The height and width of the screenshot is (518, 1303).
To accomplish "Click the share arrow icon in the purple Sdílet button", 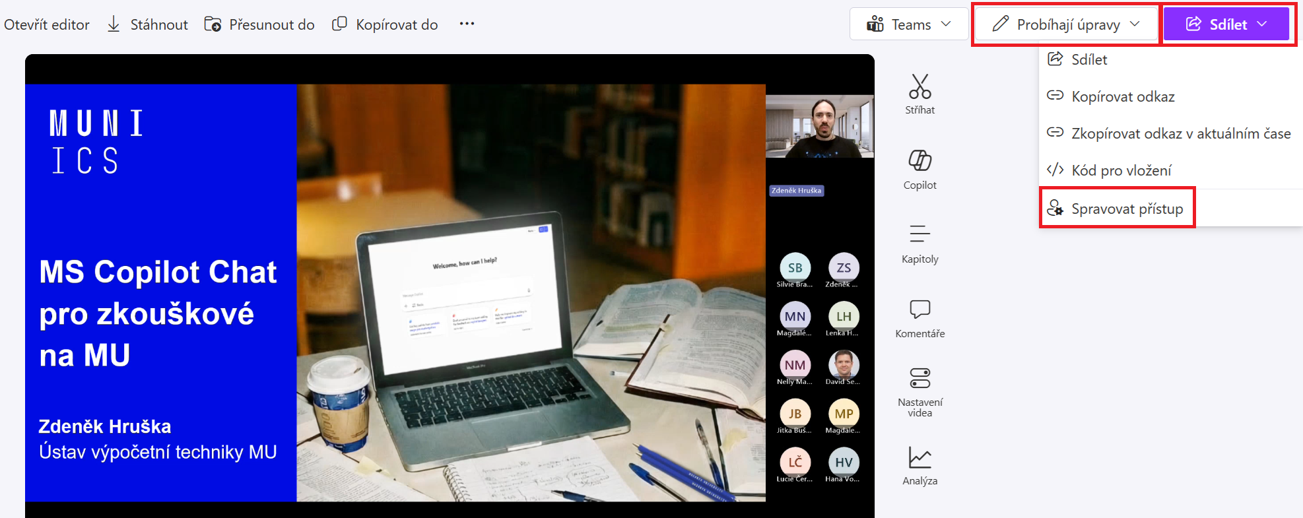I will (1193, 24).
